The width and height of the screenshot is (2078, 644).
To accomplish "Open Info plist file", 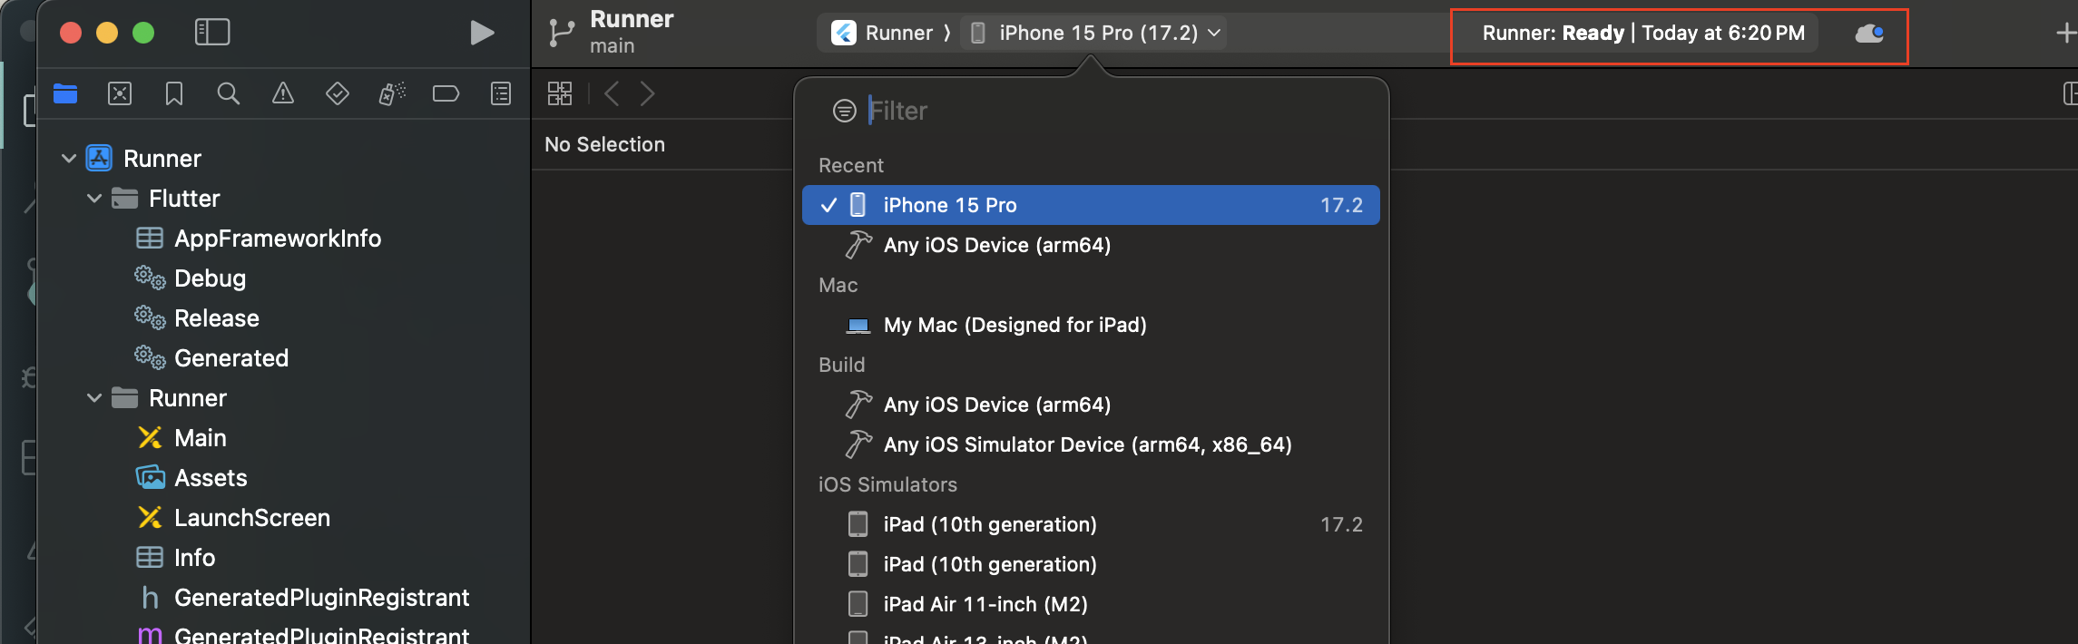I will click(x=194, y=558).
